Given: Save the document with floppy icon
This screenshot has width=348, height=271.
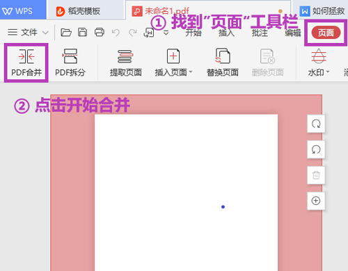Looking at the screenshot, I should pos(82,33).
